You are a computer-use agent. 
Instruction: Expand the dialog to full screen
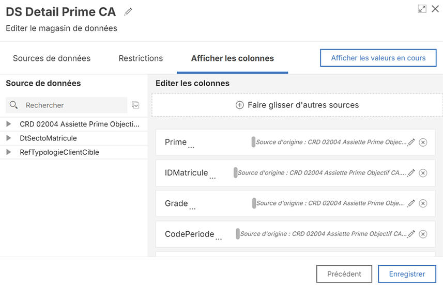point(422,9)
